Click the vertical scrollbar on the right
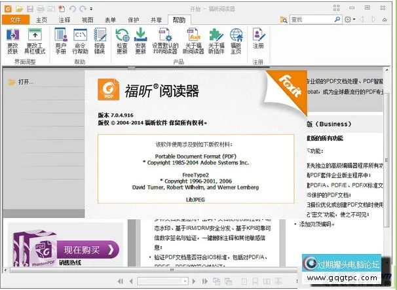397x290 pixels. point(387,160)
